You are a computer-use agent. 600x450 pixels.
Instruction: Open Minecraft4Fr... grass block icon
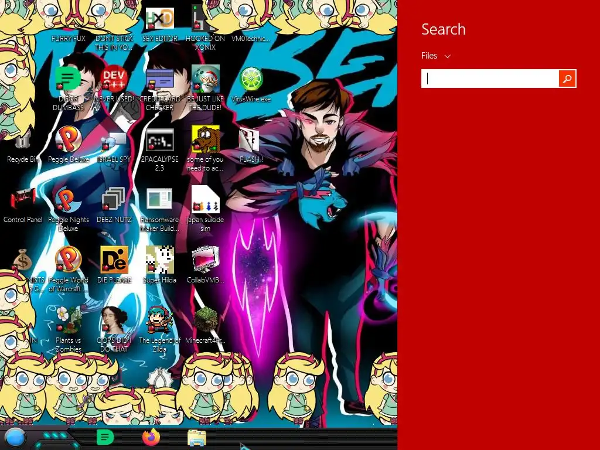click(x=206, y=320)
